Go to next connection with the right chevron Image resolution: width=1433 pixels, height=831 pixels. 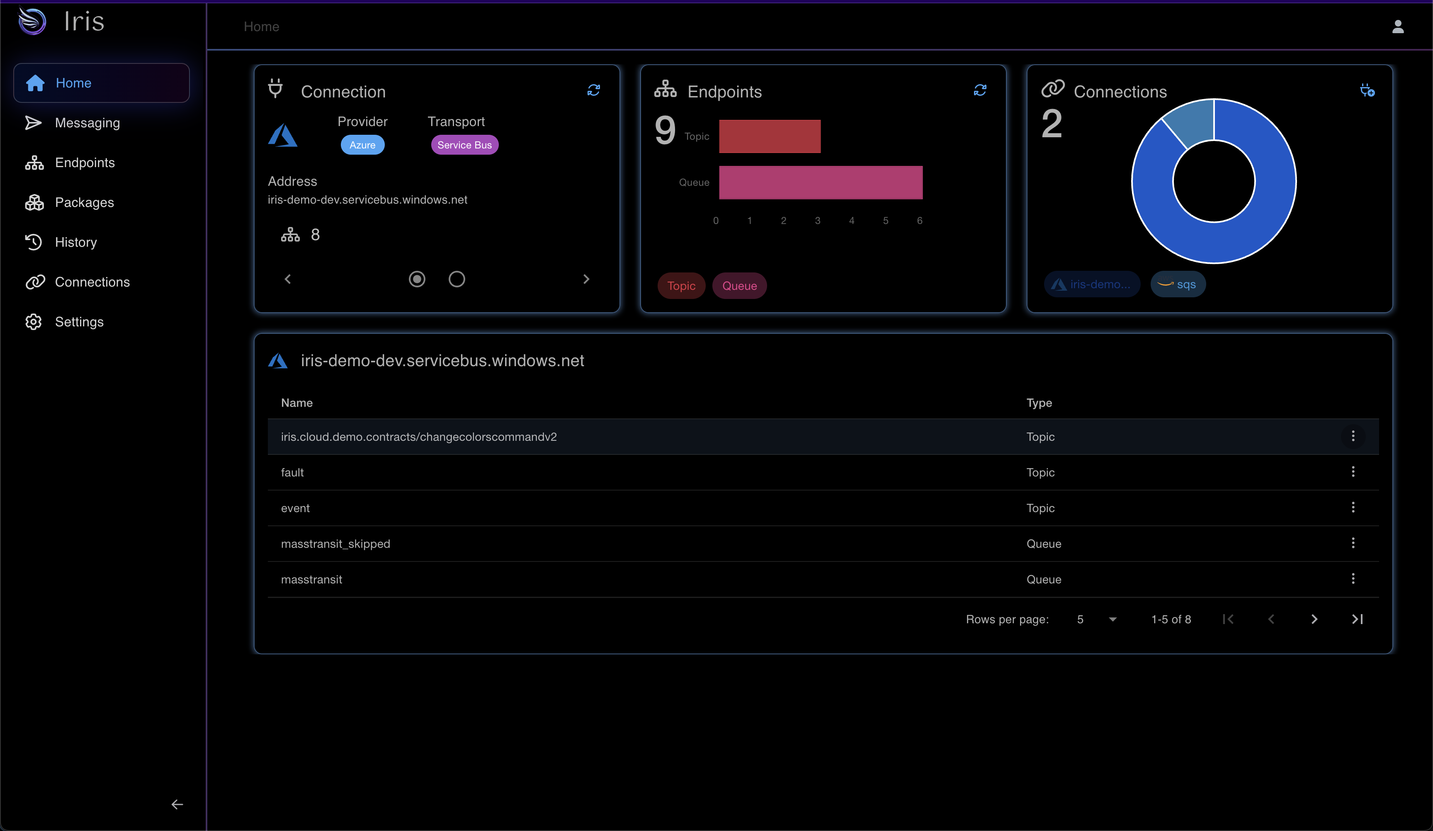point(586,279)
